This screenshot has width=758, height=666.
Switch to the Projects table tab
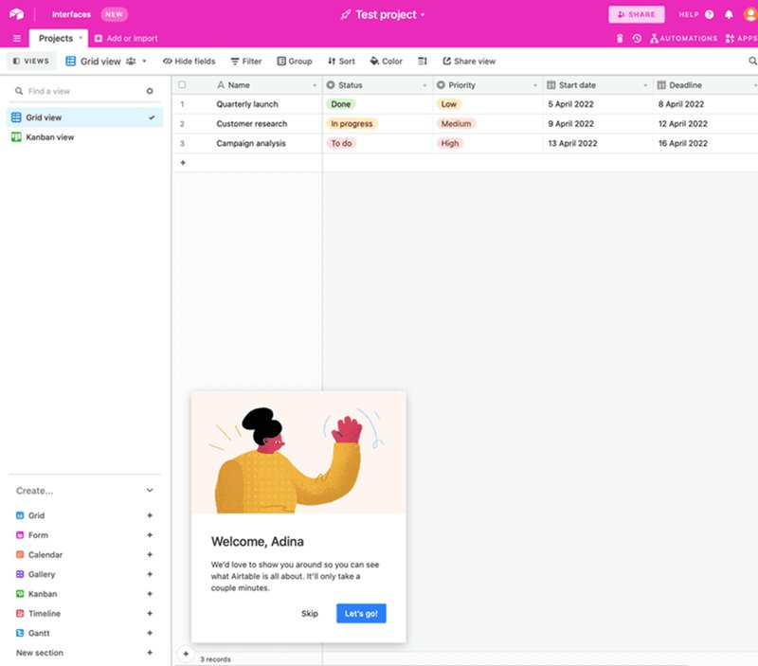55,39
